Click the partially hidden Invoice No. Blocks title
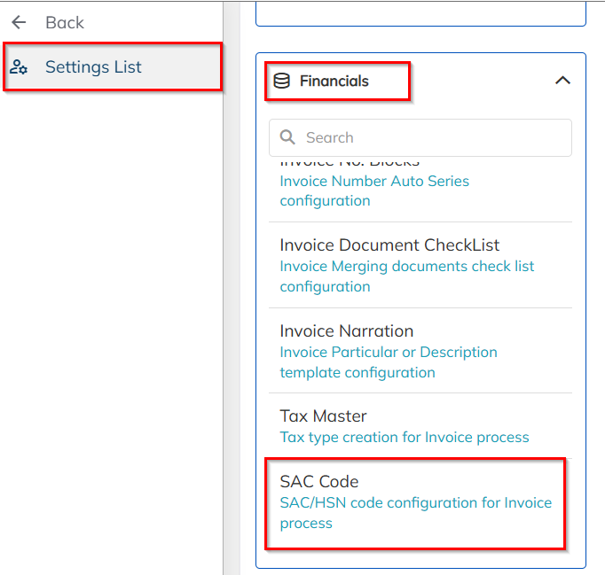The image size is (605, 575). [350, 163]
